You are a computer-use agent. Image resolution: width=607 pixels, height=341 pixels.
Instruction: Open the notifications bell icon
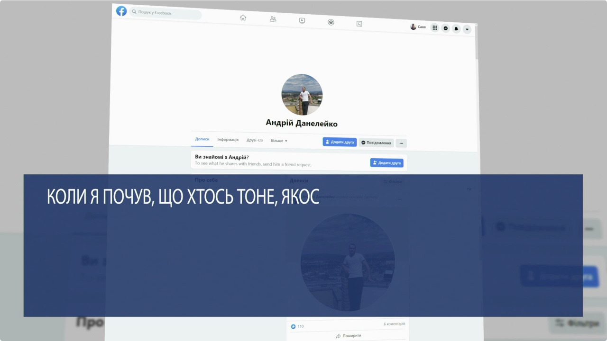(456, 29)
